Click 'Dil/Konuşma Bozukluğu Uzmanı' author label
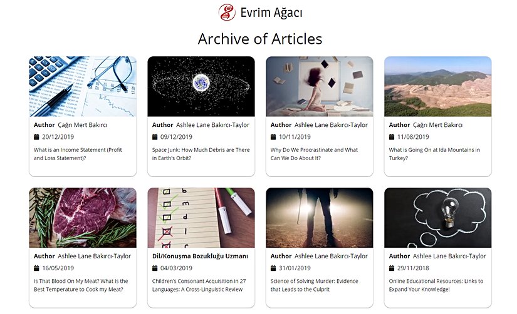 200,256
